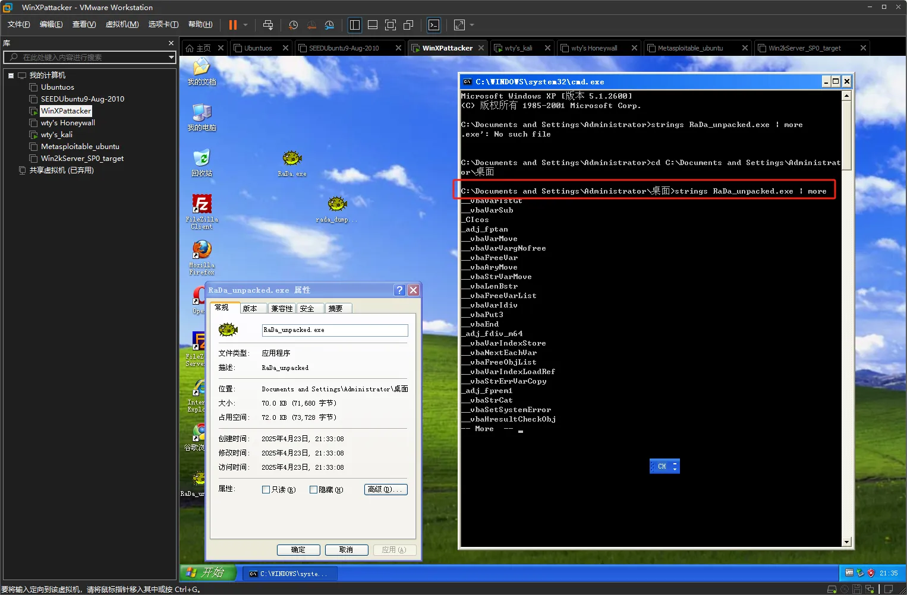Close the Metasploitable_ubuntu tab
The width and height of the screenshot is (907, 595).
(x=745, y=48)
